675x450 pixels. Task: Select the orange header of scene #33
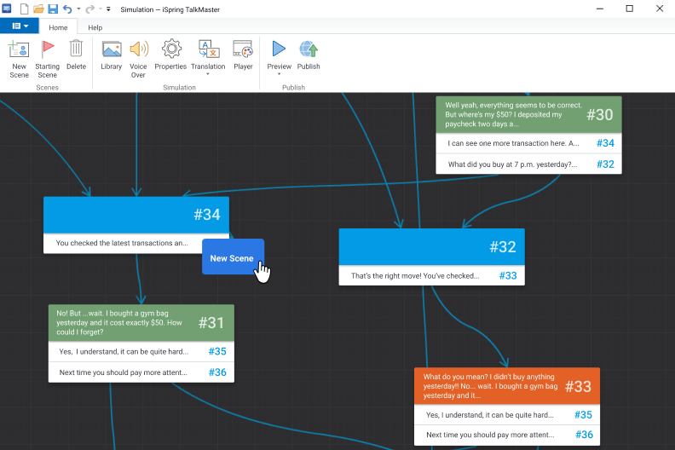(x=507, y=386)
